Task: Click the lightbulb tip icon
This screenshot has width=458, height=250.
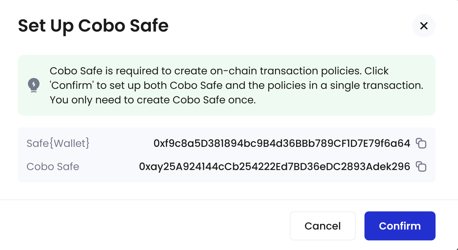Action: click(x=34, y=85)
